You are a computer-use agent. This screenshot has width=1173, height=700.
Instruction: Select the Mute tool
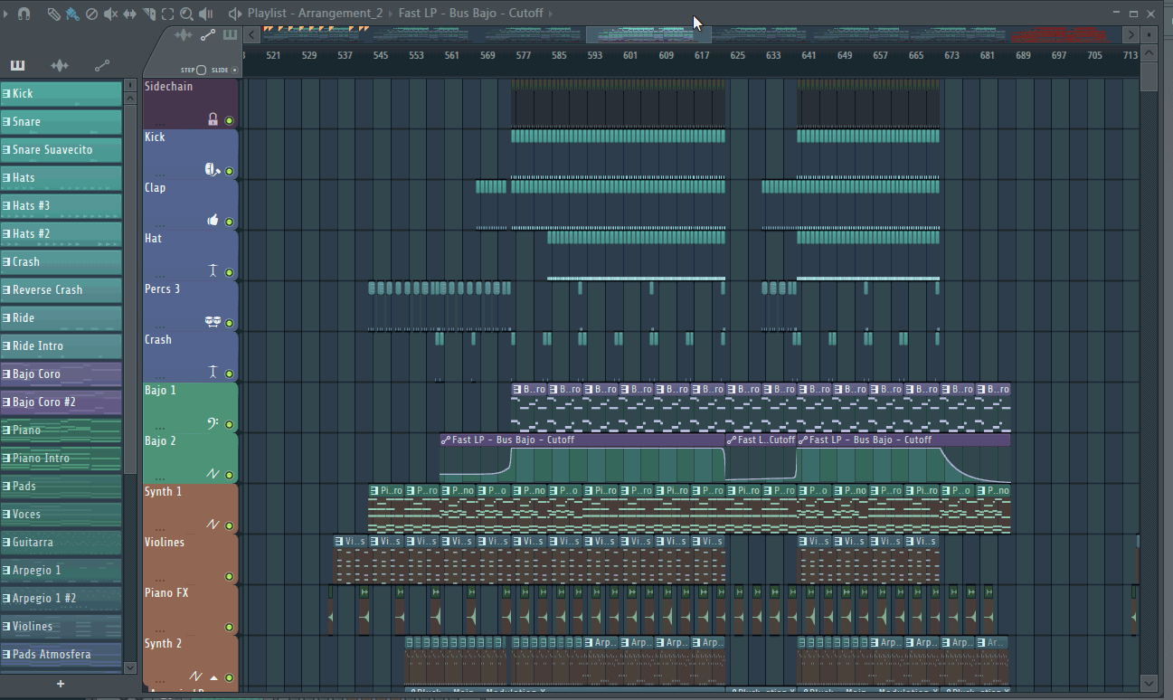tap(110, 14)
